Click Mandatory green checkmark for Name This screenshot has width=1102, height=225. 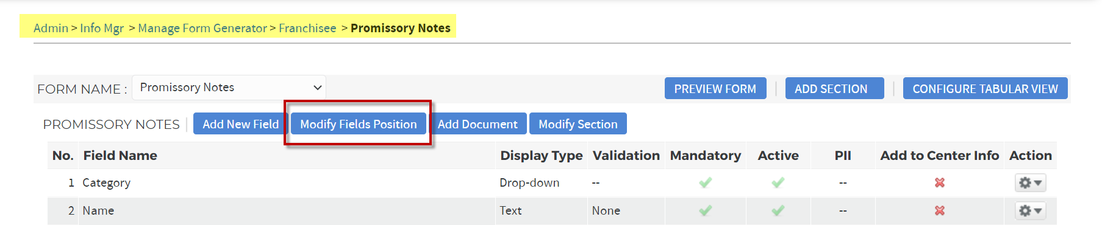click(x=706, y=210)
